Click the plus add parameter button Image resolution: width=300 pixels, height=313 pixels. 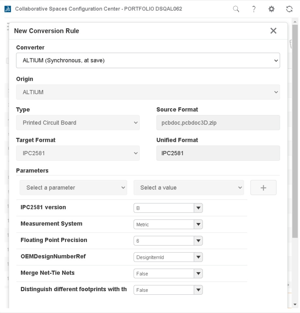pos(263,187)
